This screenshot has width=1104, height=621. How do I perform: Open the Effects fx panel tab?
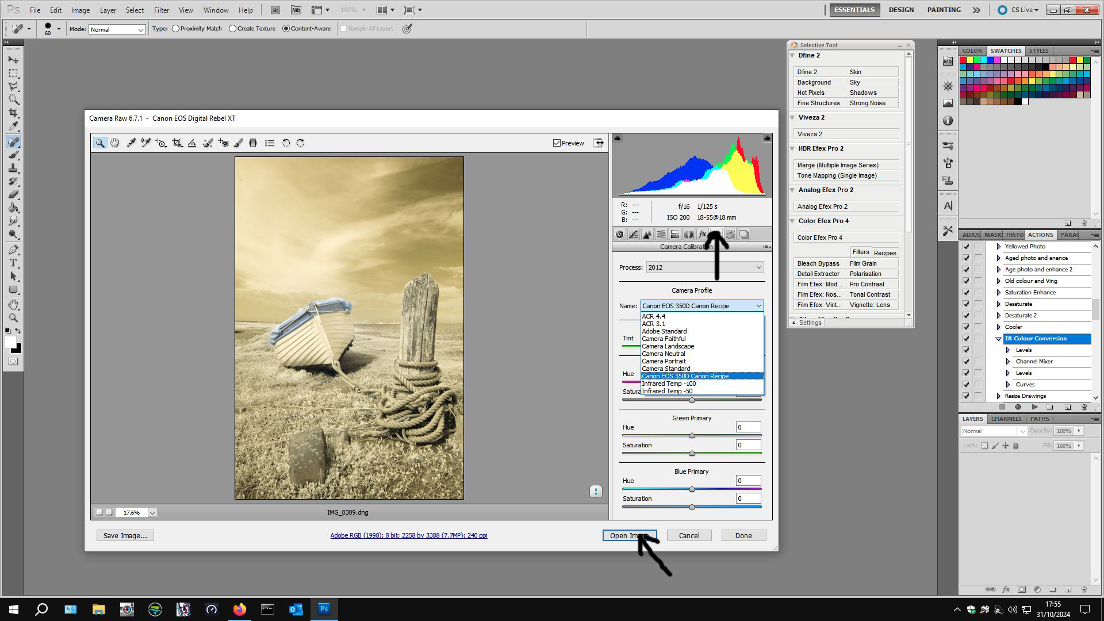coord(702,235)
